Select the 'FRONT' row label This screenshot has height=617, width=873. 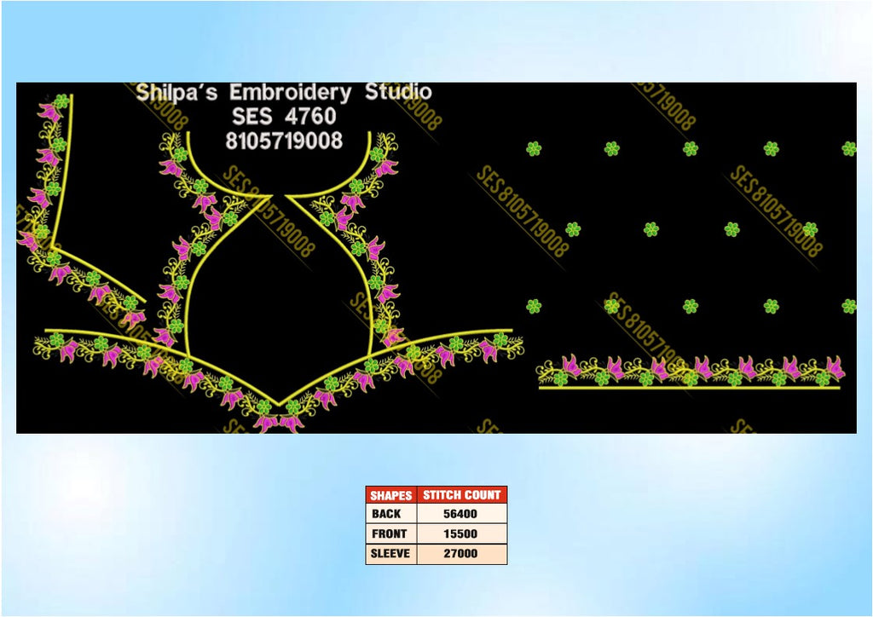click(x=389, y=533)
